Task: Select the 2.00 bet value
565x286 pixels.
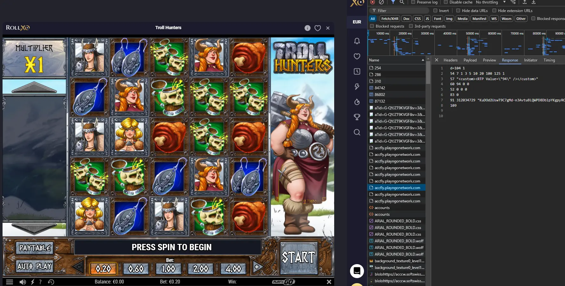Action: pos(201,269)
